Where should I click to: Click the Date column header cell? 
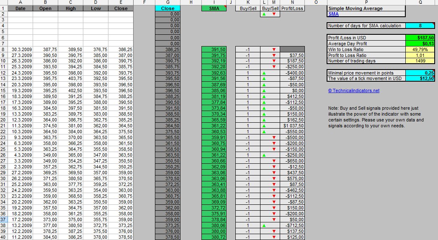[x=21, y=8]
